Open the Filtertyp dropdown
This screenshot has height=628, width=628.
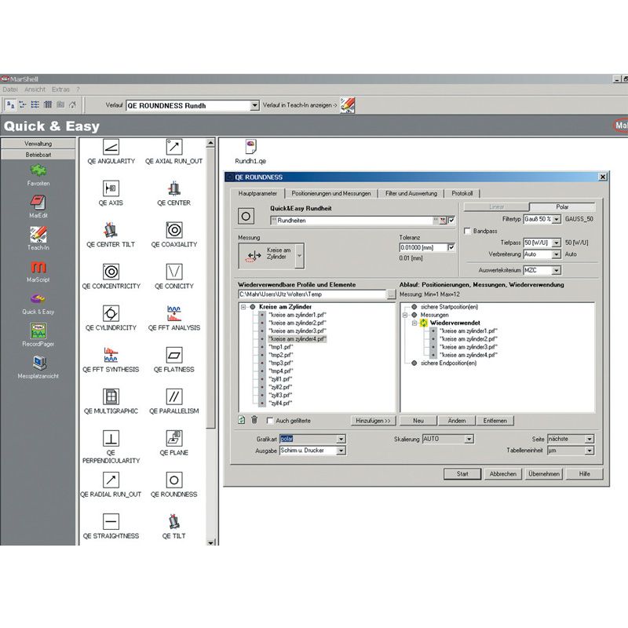coord(557,220)
